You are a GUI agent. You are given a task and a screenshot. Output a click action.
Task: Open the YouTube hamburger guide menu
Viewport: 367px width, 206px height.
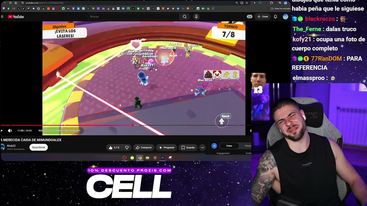click(2, 17)
